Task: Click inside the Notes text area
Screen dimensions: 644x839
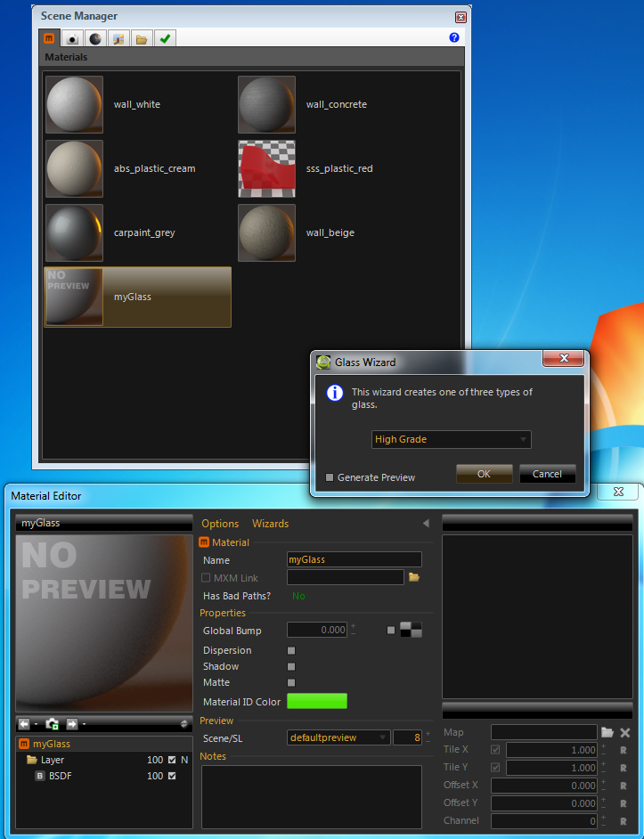Action: 312,797
